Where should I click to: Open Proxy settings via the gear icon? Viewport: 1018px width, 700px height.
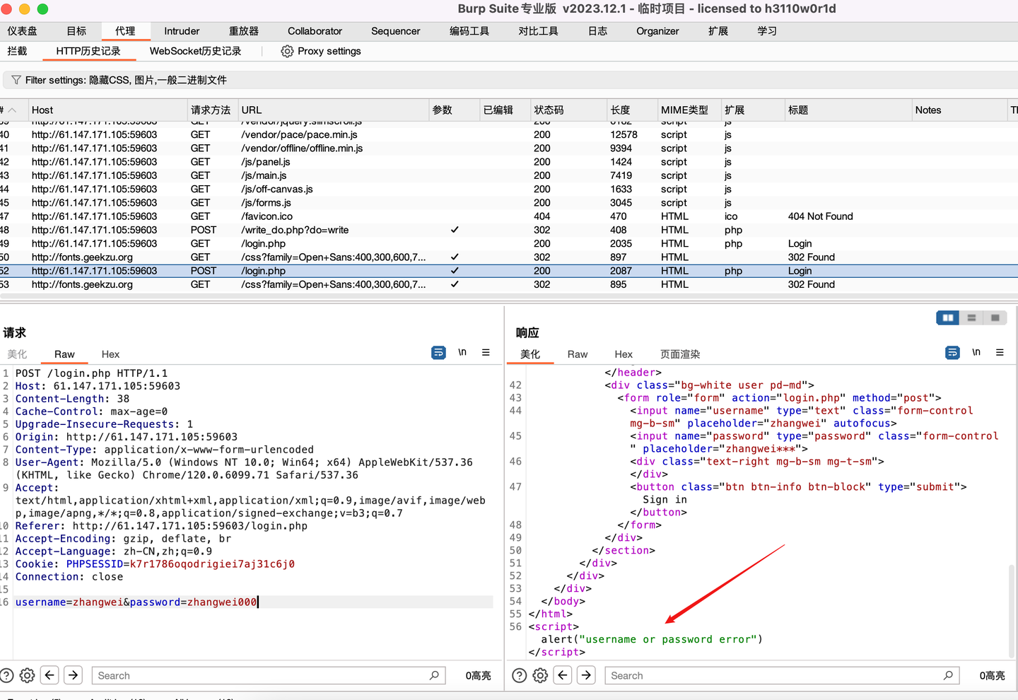[287, 51]
